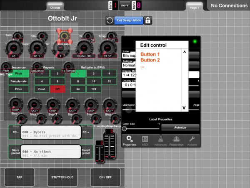Click the Ottobit Jr title label
Image resolution: width=250 pixels, height=188 pixels.
click(x=62, y=18)
